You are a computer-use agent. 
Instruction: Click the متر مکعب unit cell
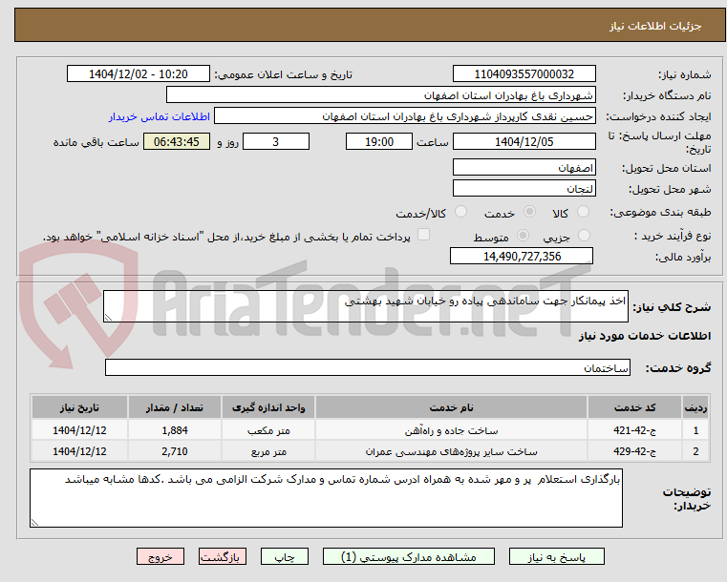pyautogui.click(x=268, y=430)
